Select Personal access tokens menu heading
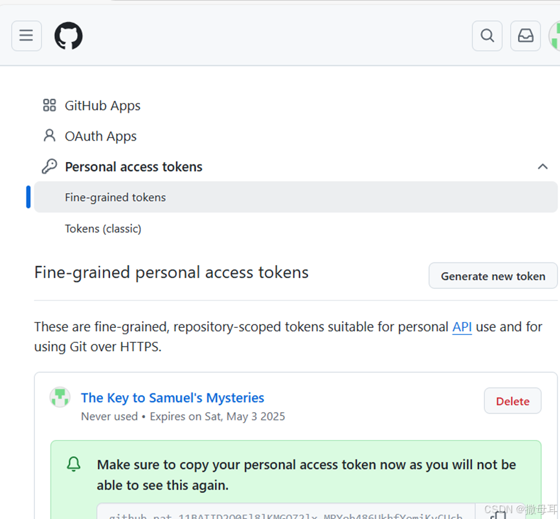This screenshot has width=560, height=519. (133, 167)
